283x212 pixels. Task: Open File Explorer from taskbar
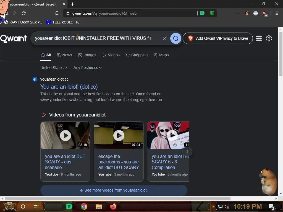[99, 206]
